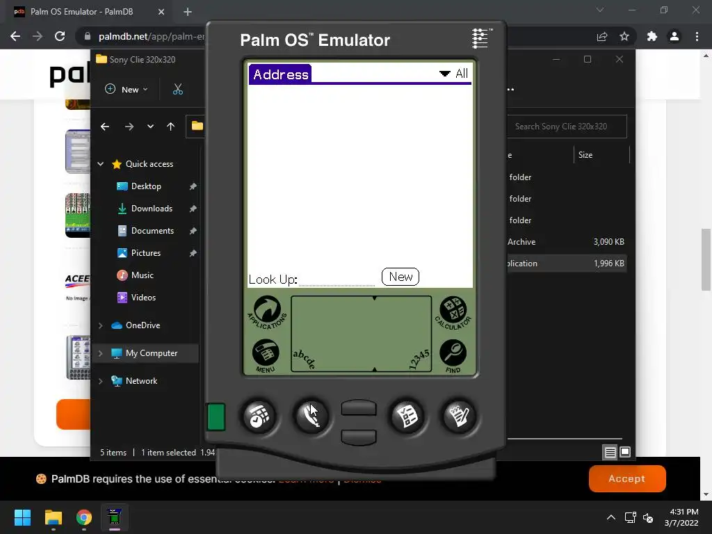712x534 pixels.
Task: Click the browser back arrow
Action: [15, 36]
